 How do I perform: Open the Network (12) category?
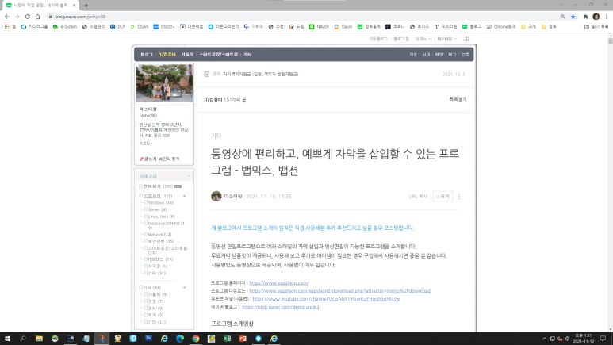pyautogui.click(x=159, y=235)
